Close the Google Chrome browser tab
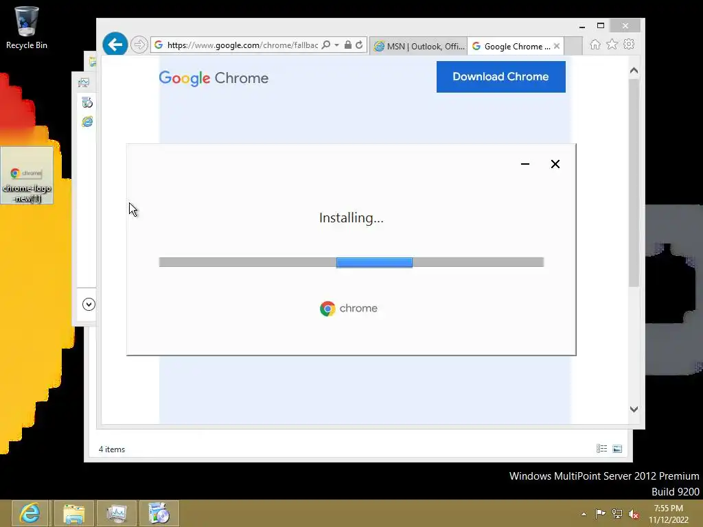The image size is (703, 527). click(556, 46)
